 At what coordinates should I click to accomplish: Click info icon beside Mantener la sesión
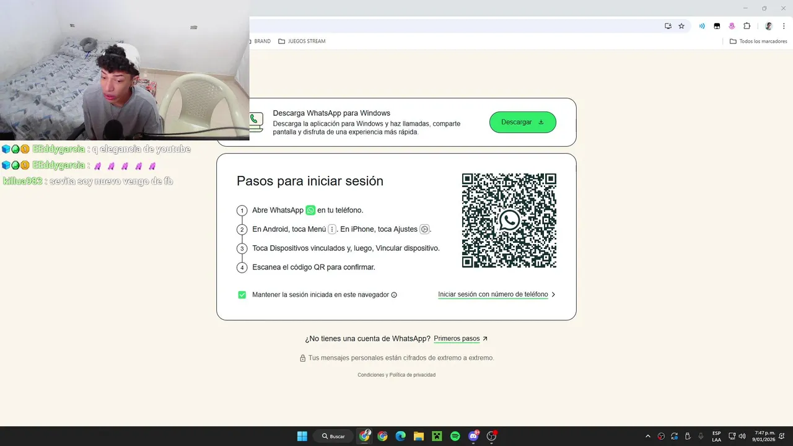tap(394, 295)
